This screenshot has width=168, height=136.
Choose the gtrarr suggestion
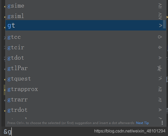[x=86, y=100]
